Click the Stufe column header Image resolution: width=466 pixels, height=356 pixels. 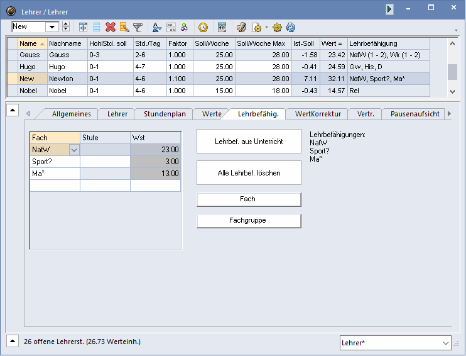pos(105,138)
